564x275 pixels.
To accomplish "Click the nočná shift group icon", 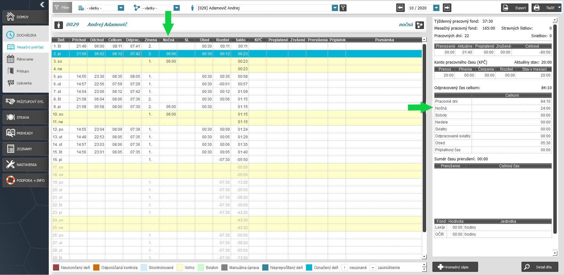I will (x=420, y=25).
